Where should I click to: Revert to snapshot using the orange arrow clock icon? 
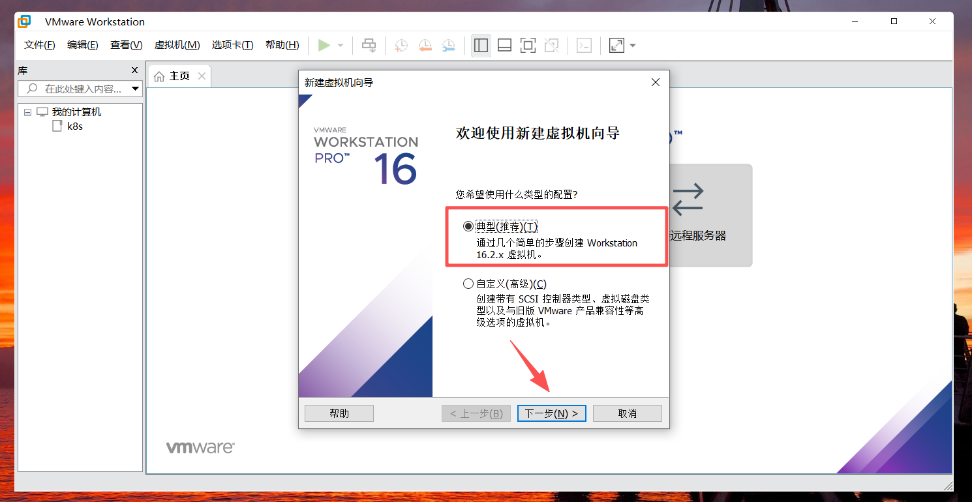[x=425, y=45]
